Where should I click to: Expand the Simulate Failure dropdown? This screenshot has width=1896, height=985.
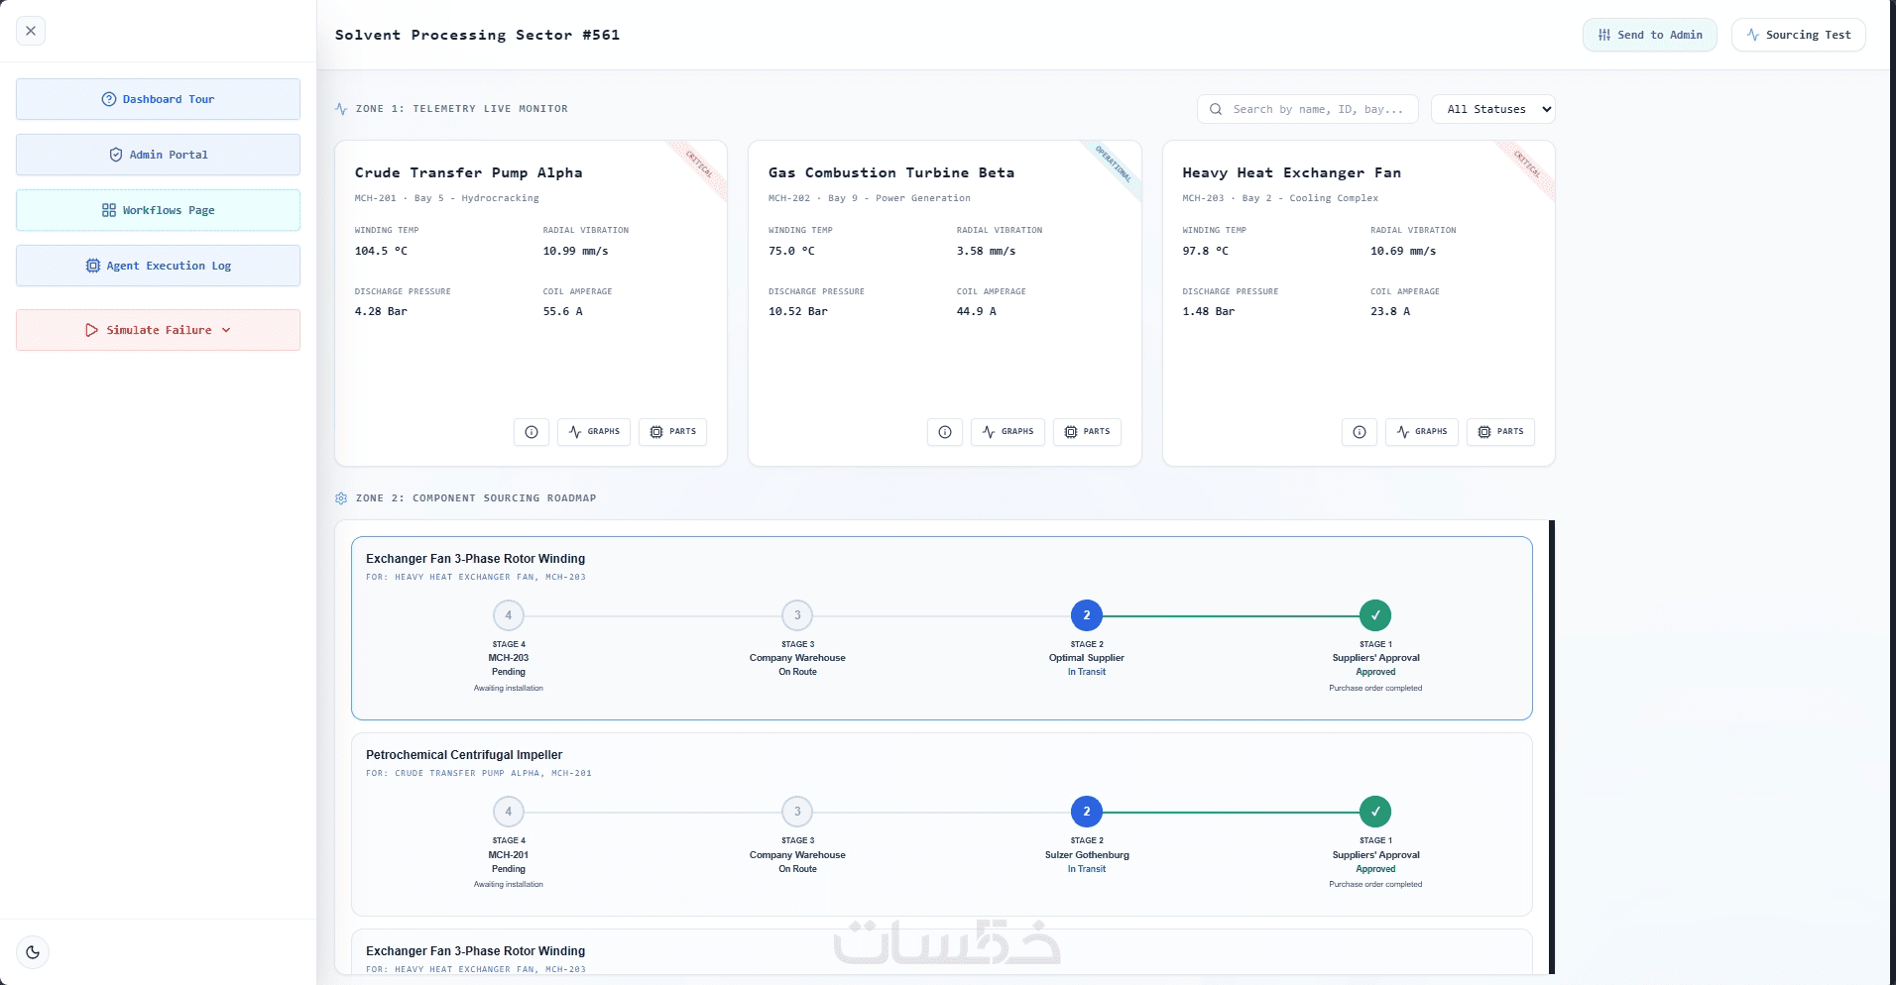click(x=158, y=330)
